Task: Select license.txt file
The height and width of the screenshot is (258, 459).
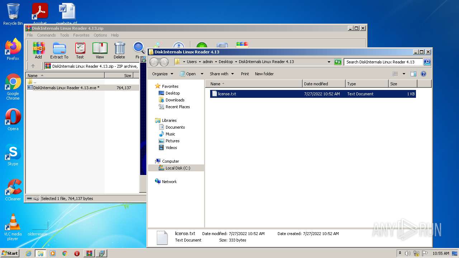Action: point(313,94)
